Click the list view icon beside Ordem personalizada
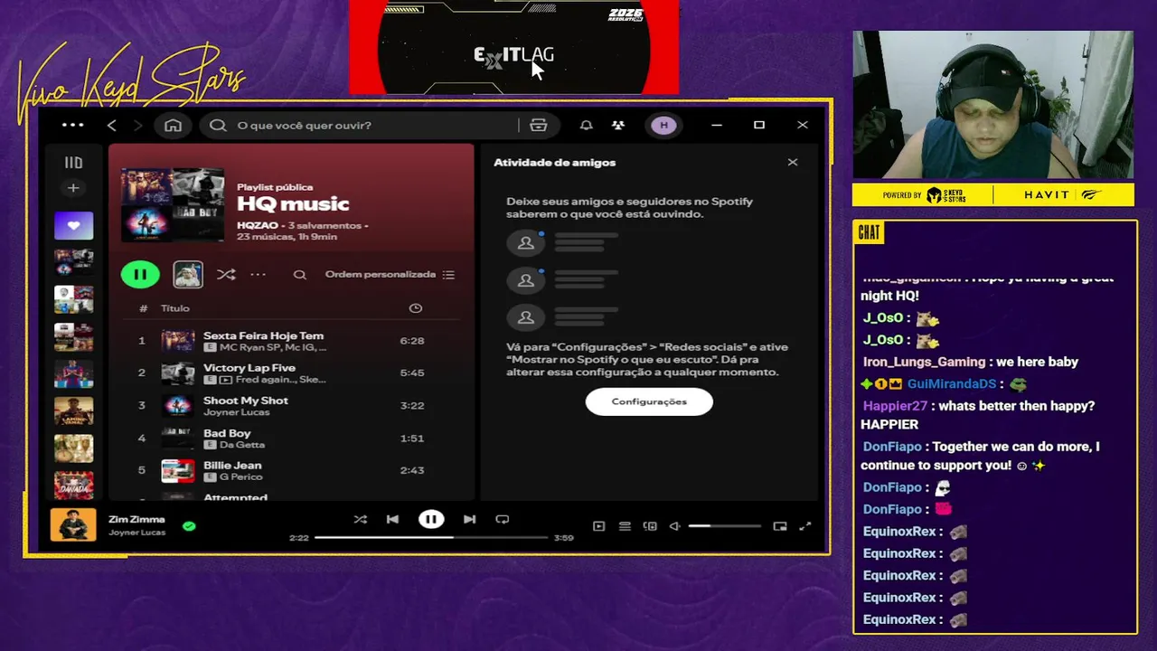This screenshot has height=651, width=1157. point(449,274)
